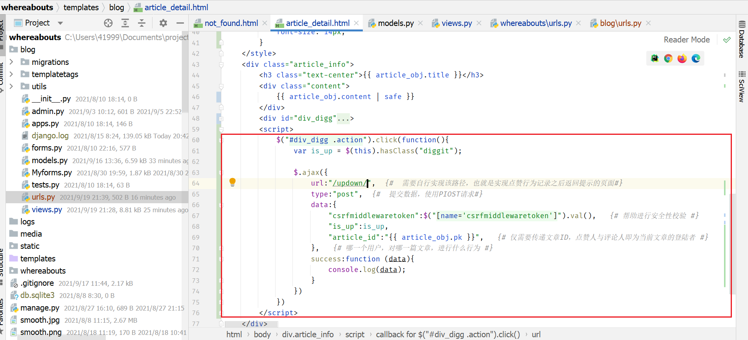Image resolution: width=748 pixels, height=340 pixels.
Task: Click the green inspection checkmark icon
Action: click(x=727, y=40)
